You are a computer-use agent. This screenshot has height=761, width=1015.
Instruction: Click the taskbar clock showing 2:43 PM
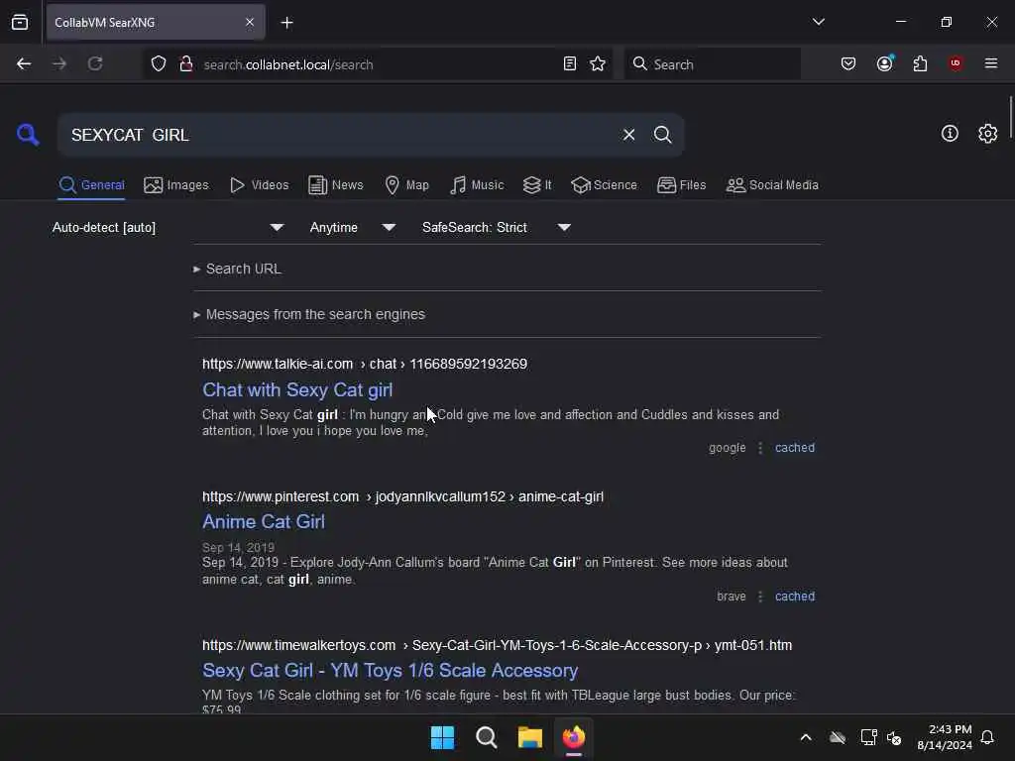click(945, 737)
